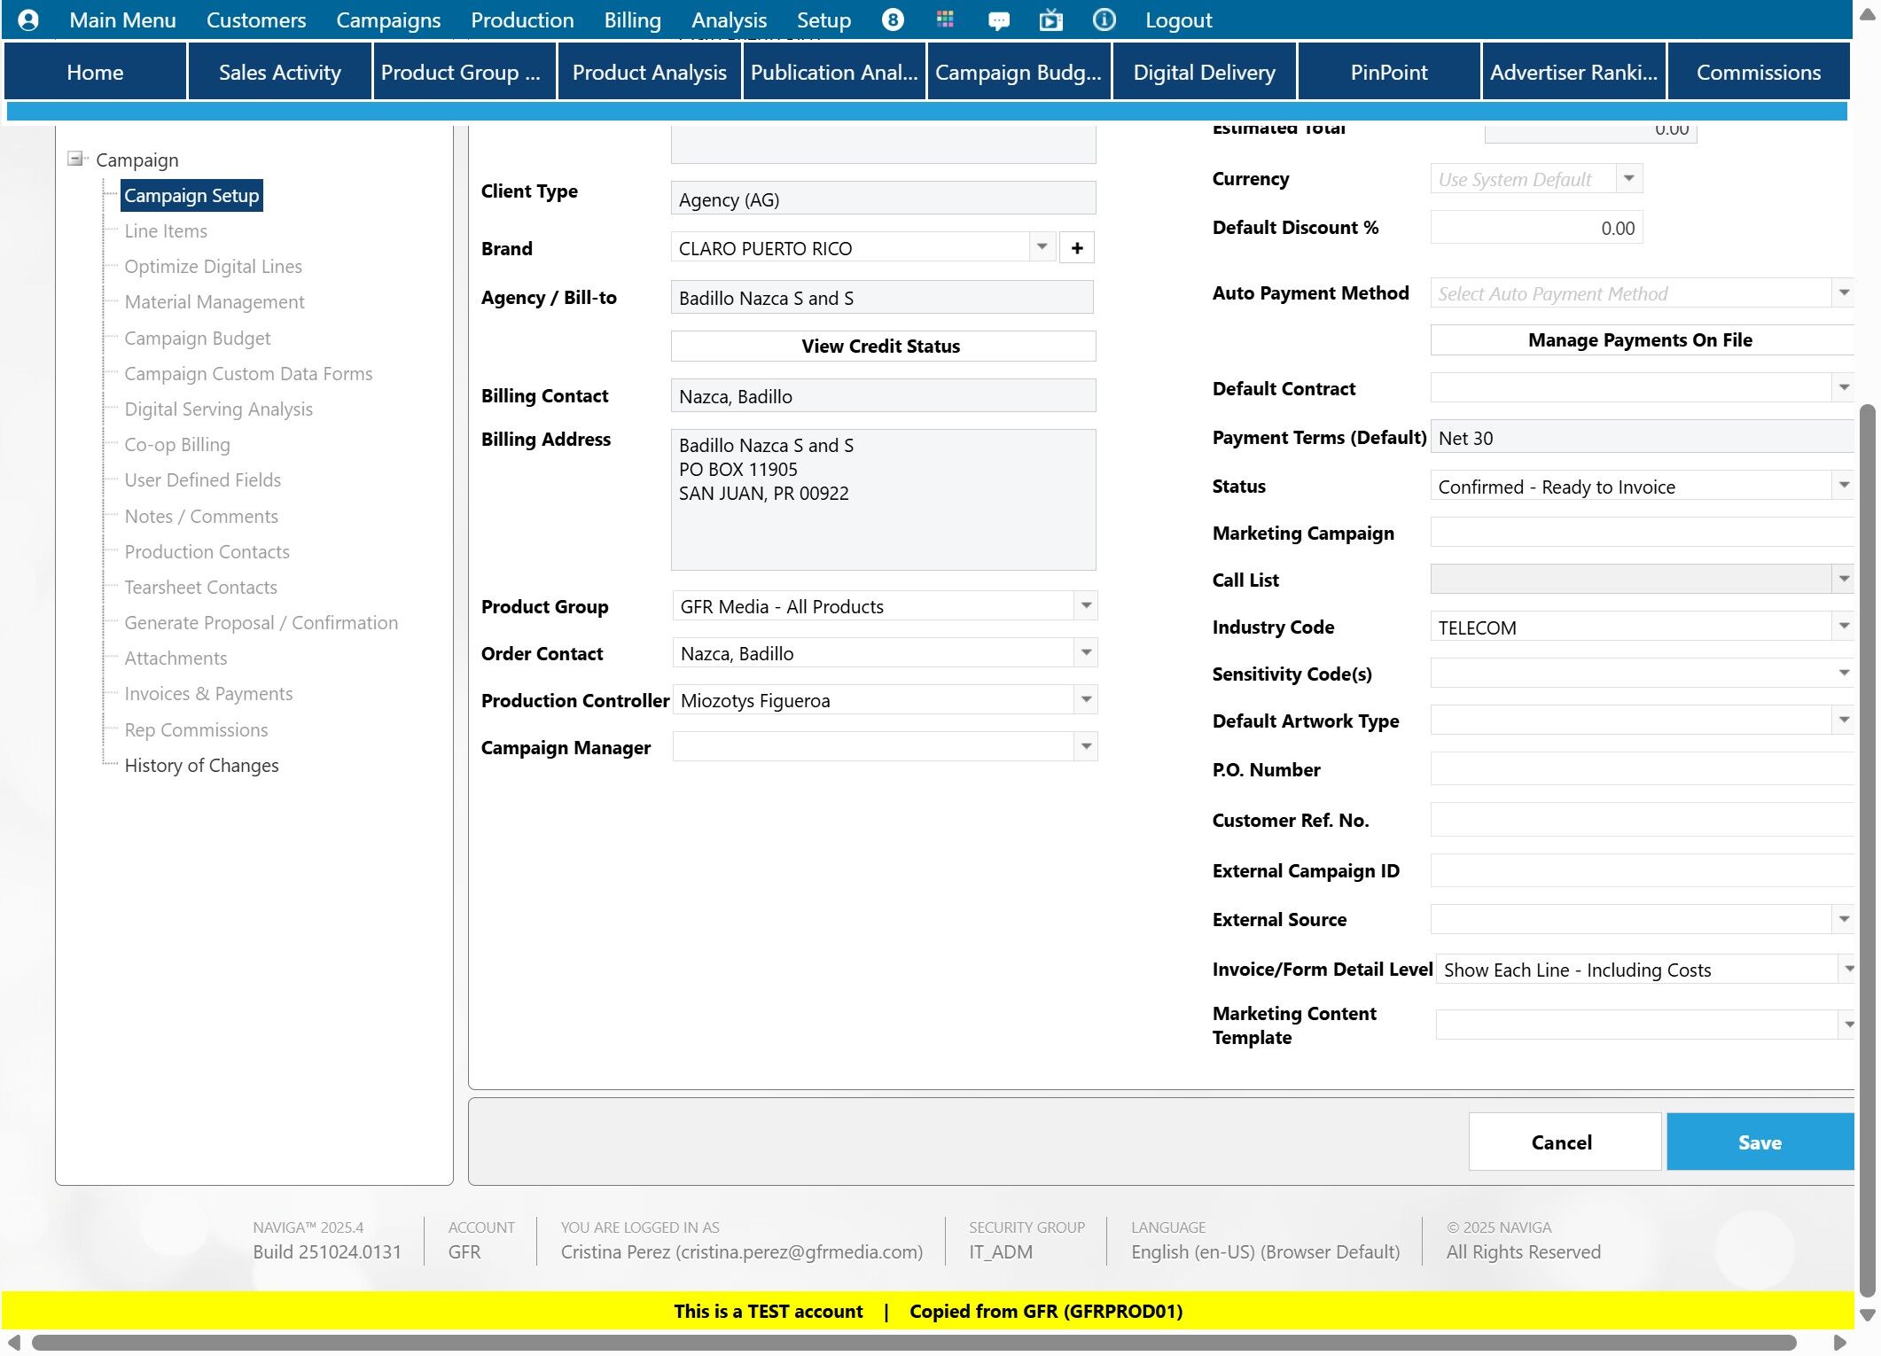Viewport: 1881px width, 1356px height.
Task: Click the user profile icon
Action: pyautogui.click(x=28, y=19)
